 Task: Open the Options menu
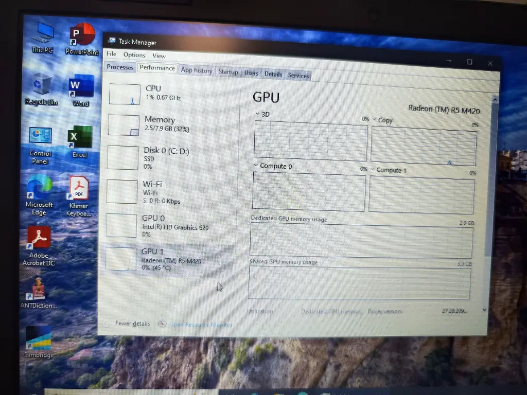(x=134, y=55)
